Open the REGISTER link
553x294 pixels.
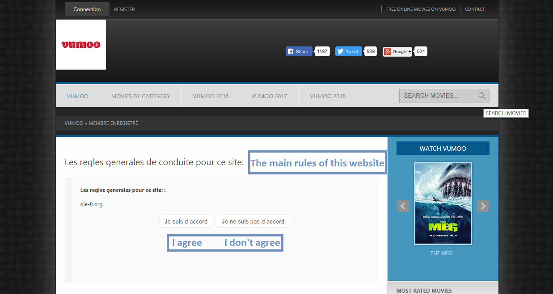coord(124,9)
